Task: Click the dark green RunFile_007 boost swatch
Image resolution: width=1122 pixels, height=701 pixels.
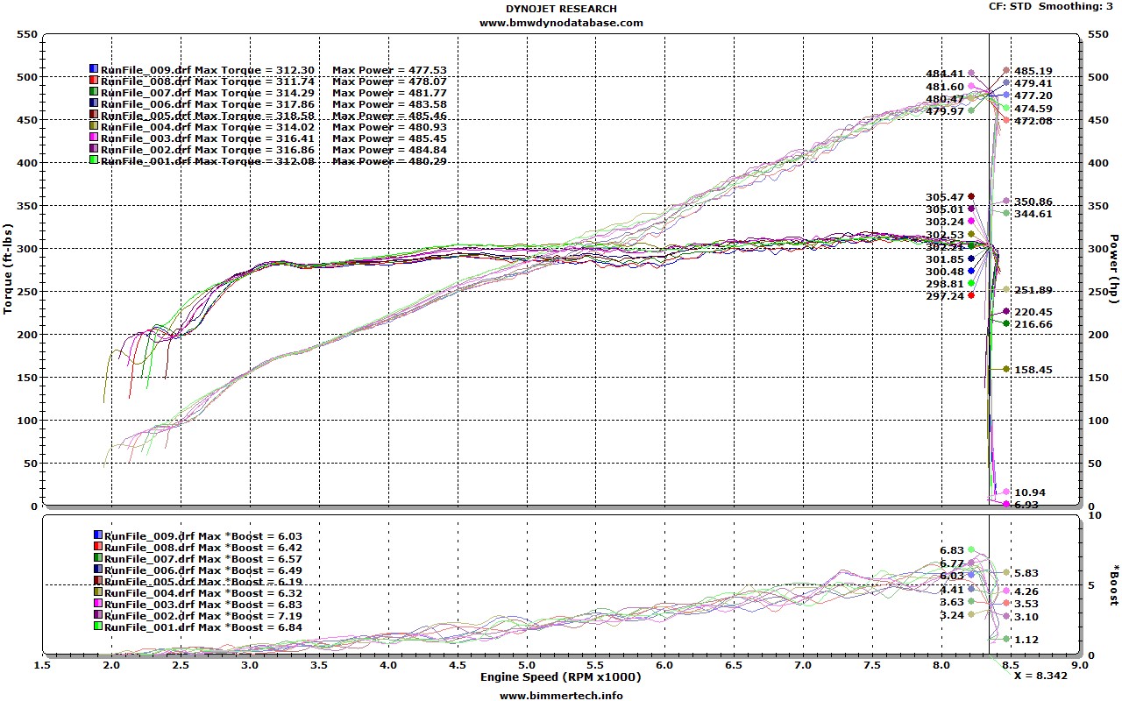Action: click(97, 558)
